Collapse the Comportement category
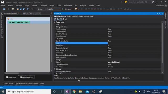Viewport: 168px width, 94px height. [x=55, y=27]
